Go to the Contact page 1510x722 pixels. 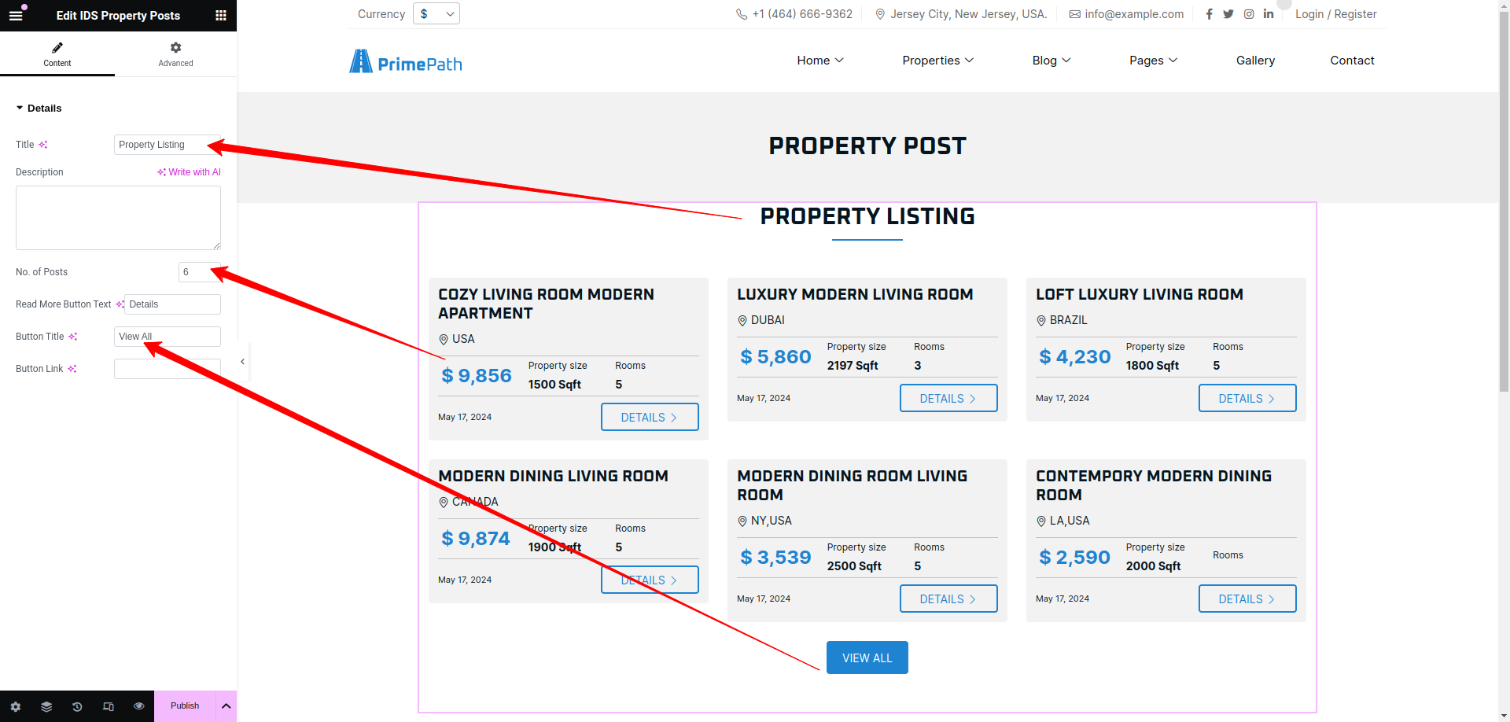click(1352, 61)
